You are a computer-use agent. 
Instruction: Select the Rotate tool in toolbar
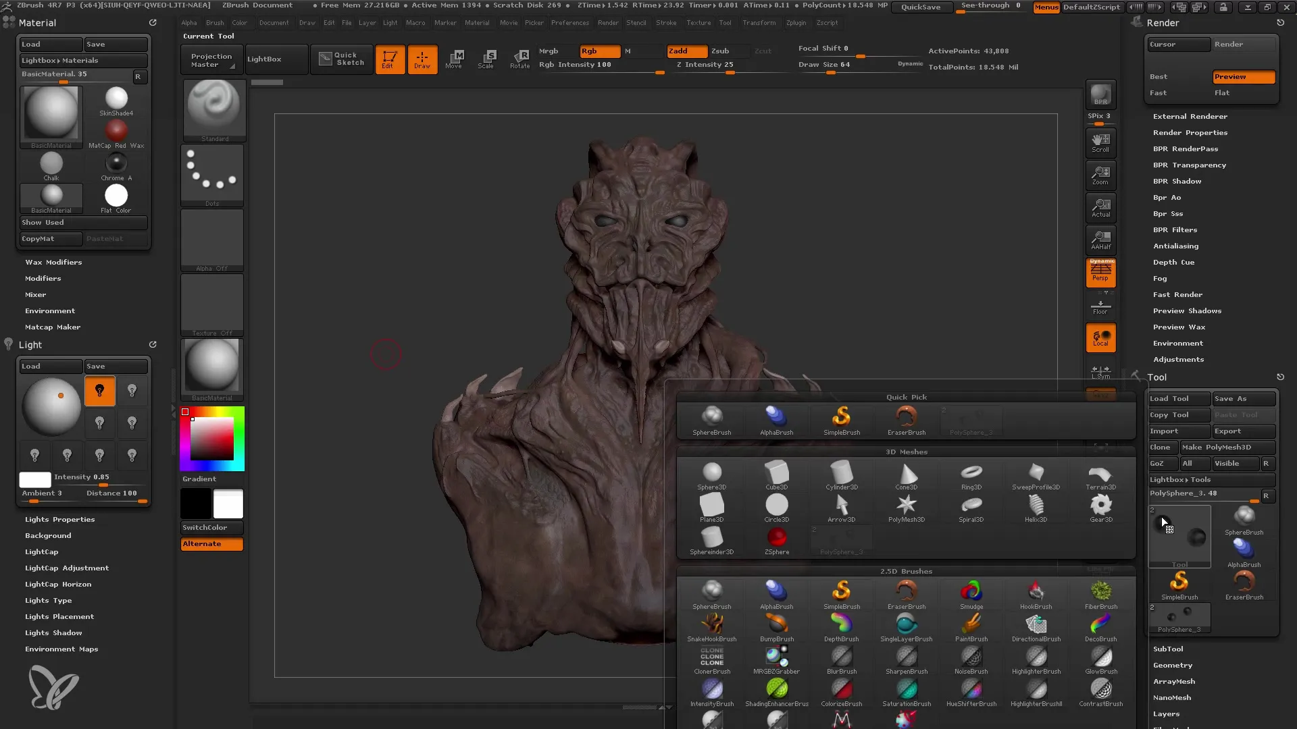tap(518, 58)
